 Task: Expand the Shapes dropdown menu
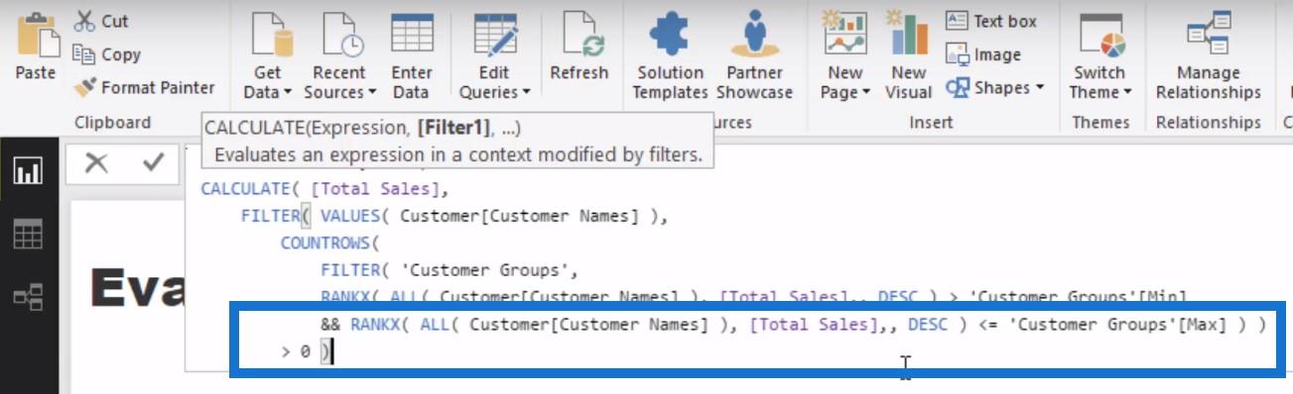[995, 87]
